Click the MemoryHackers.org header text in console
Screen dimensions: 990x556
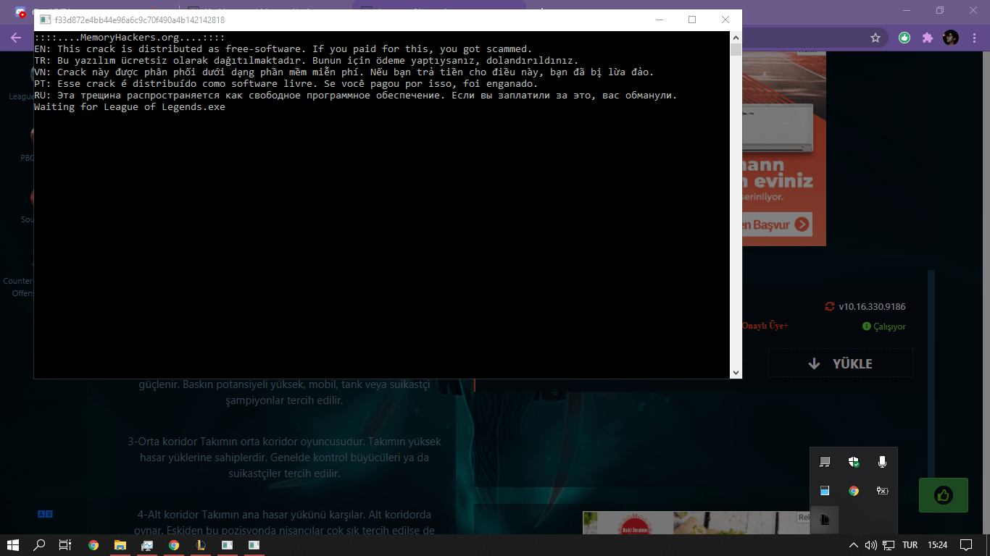point(129,38)
